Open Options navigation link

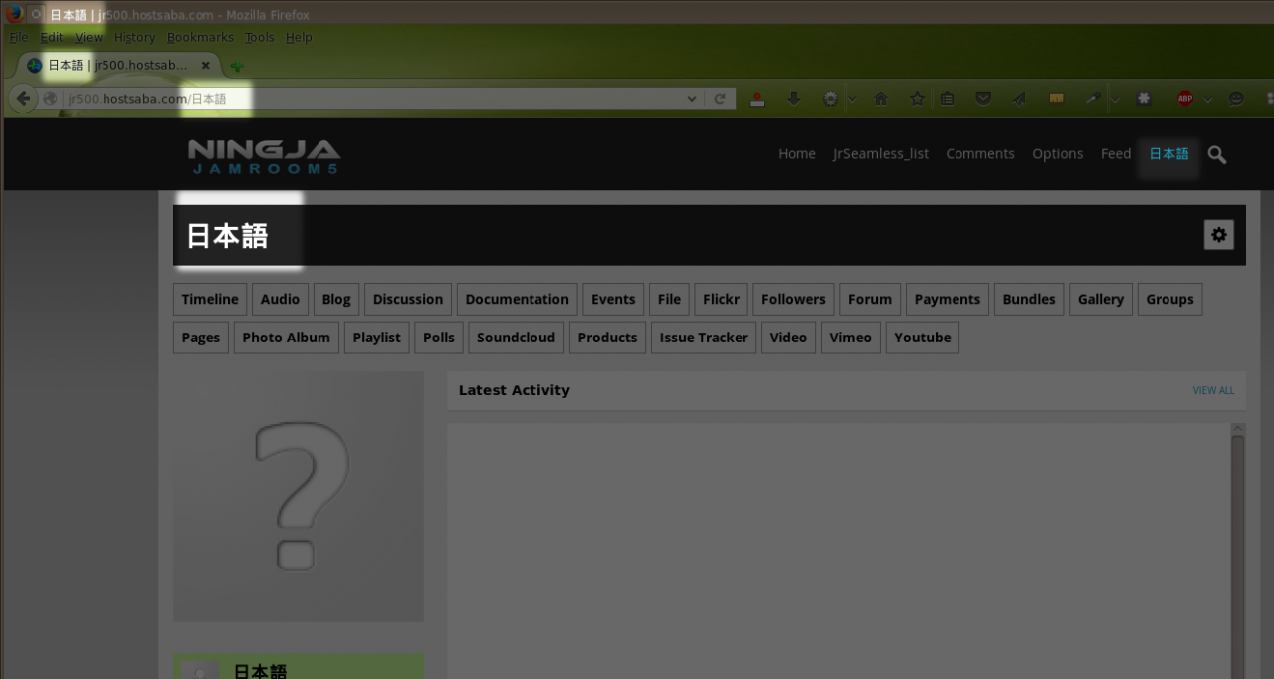click(1057, 153)
